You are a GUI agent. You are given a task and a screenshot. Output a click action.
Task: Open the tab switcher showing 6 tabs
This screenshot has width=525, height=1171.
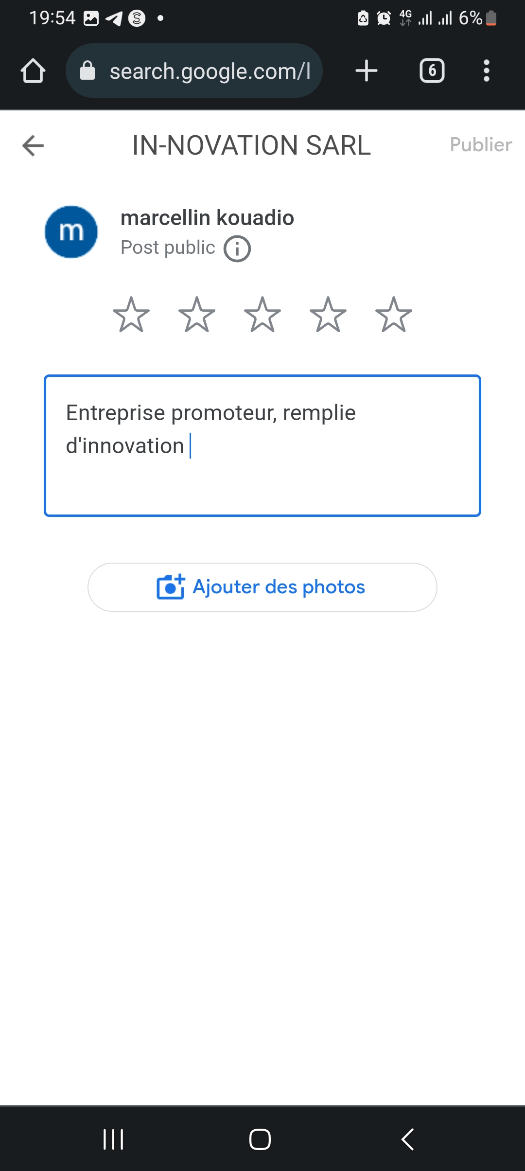coord(432,71)
